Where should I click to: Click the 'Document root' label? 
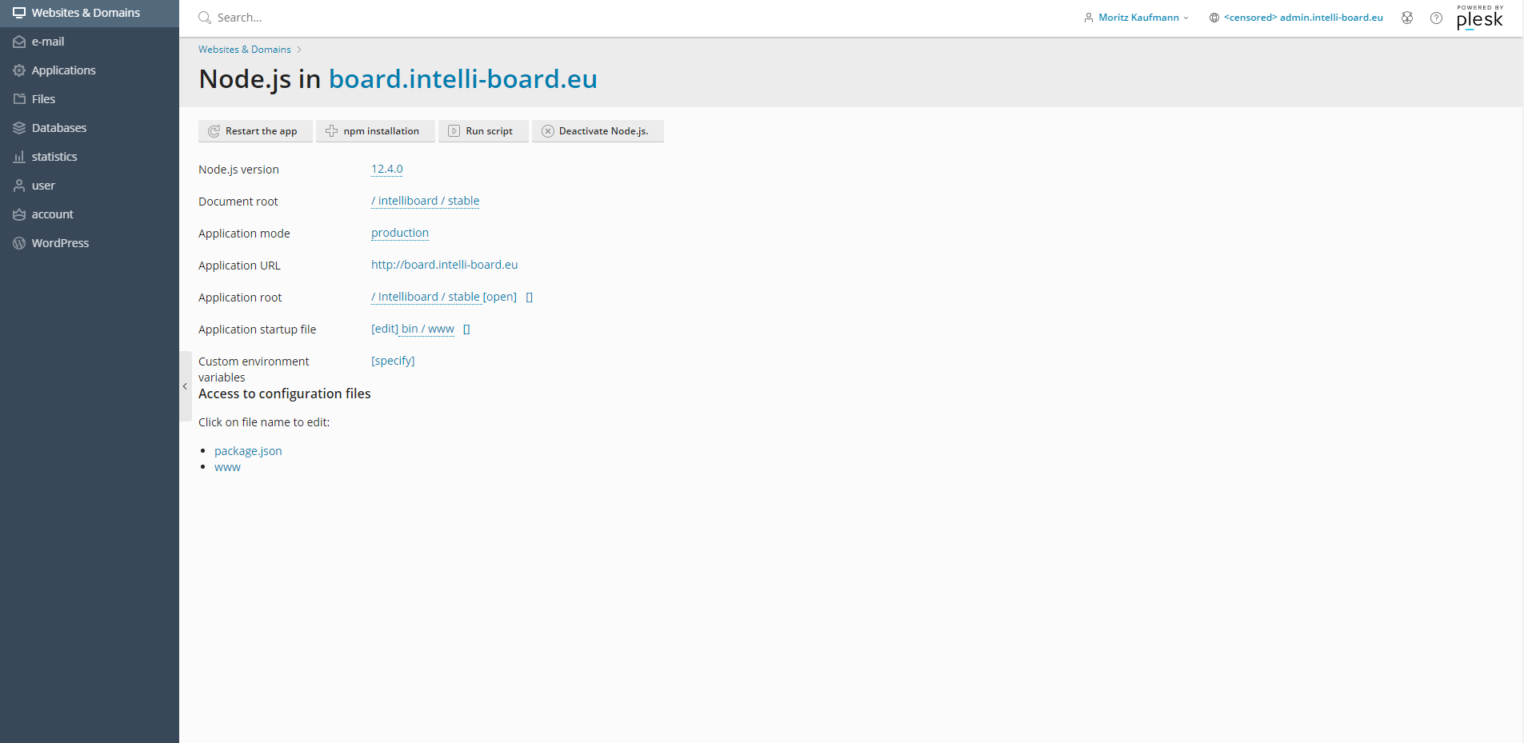(x=238, y=202)
